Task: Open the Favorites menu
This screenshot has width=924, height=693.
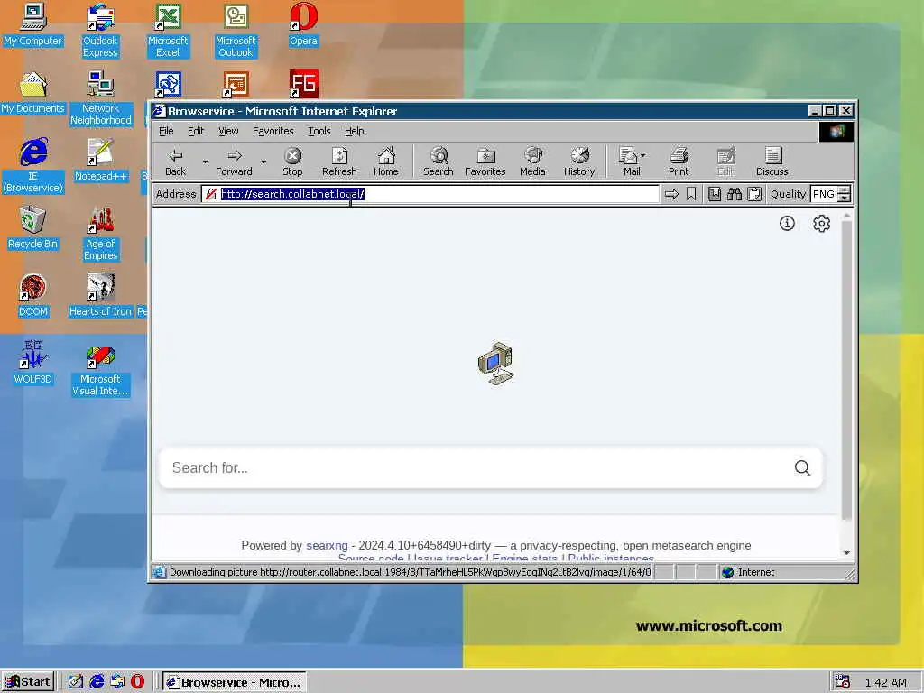Action: [273, 131]
